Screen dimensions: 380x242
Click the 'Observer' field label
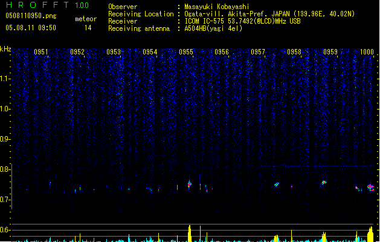point(123,7)
